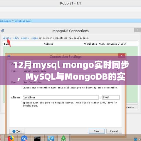Switch to Robo 3T green taskbar icon
Screen dimensions: 141x141
[63, 138]
